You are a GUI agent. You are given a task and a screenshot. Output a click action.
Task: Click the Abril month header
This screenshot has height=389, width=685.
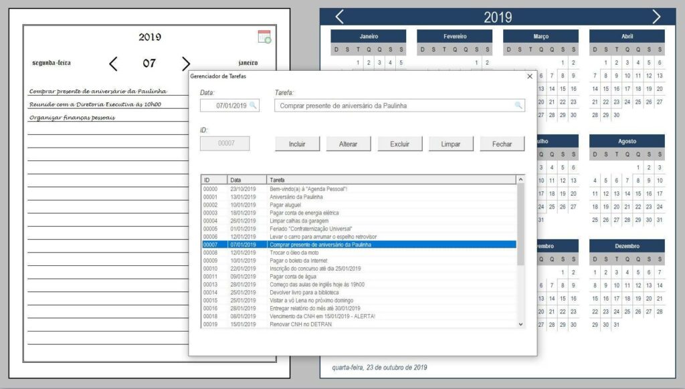tap(627, 36)
